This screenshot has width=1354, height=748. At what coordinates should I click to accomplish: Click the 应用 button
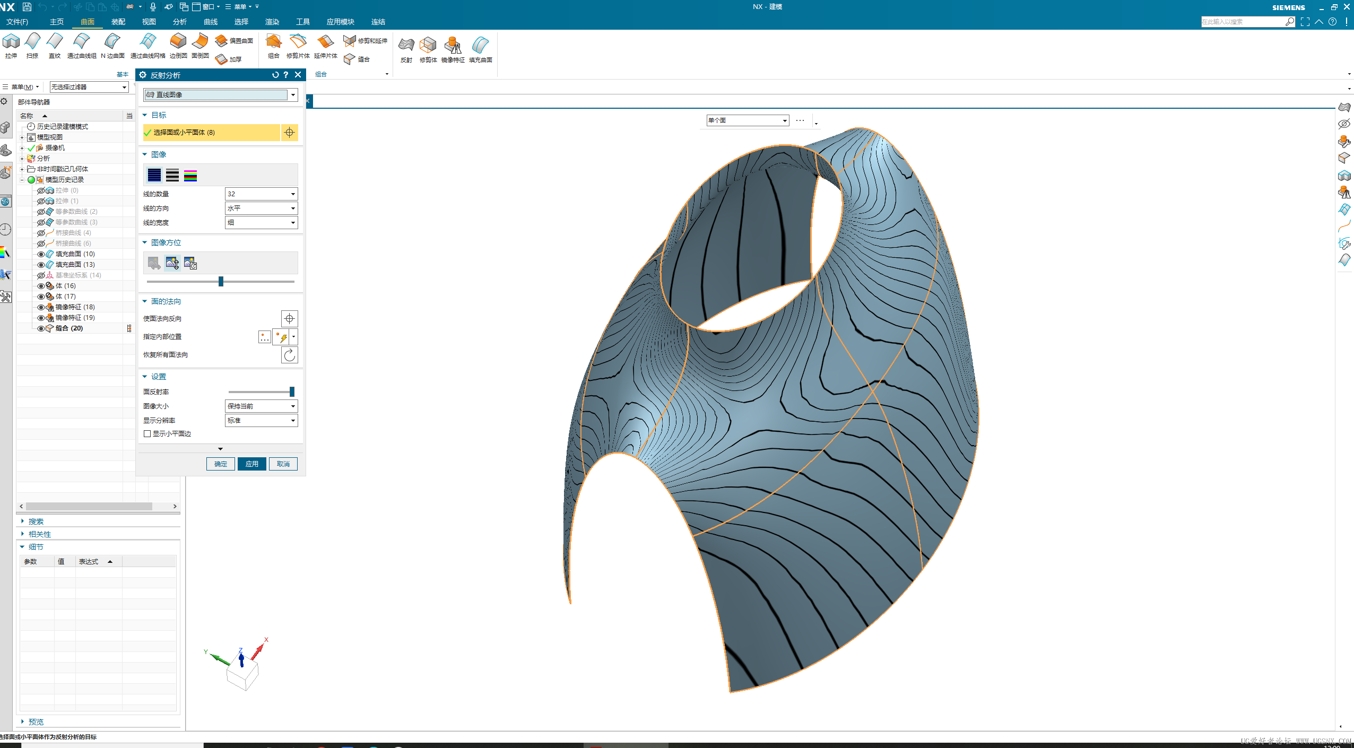pos(252,464)
